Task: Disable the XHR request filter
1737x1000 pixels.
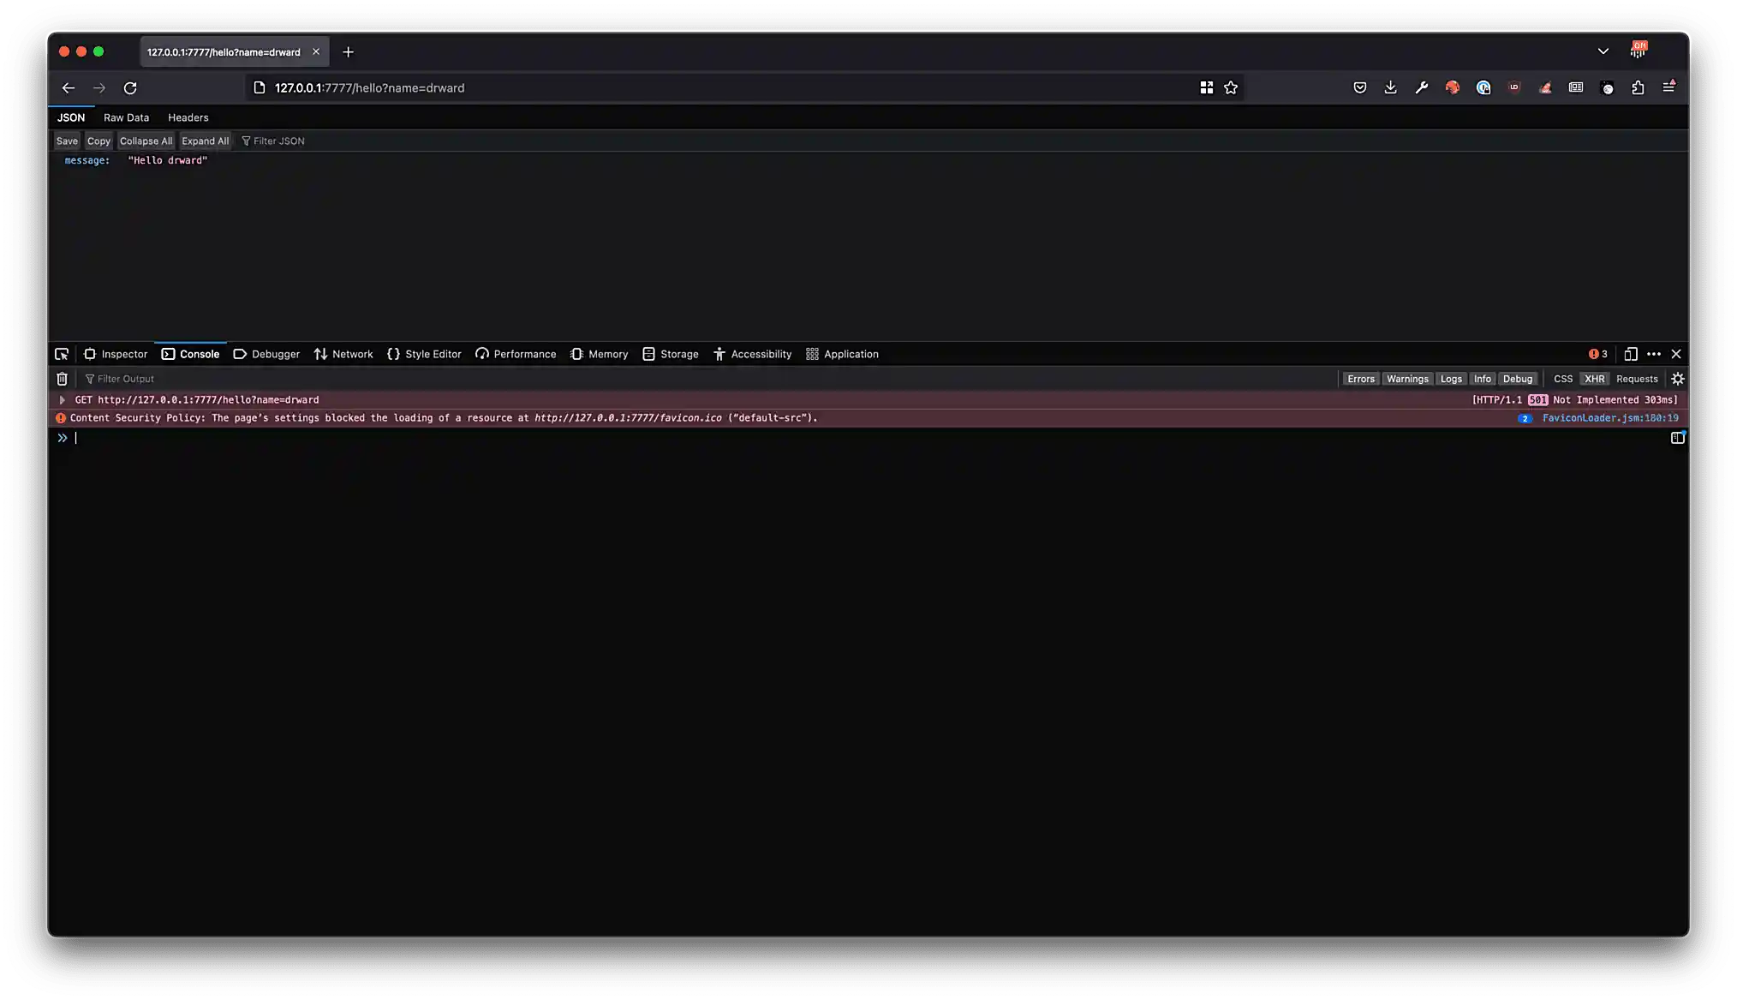Action: 1594,378
